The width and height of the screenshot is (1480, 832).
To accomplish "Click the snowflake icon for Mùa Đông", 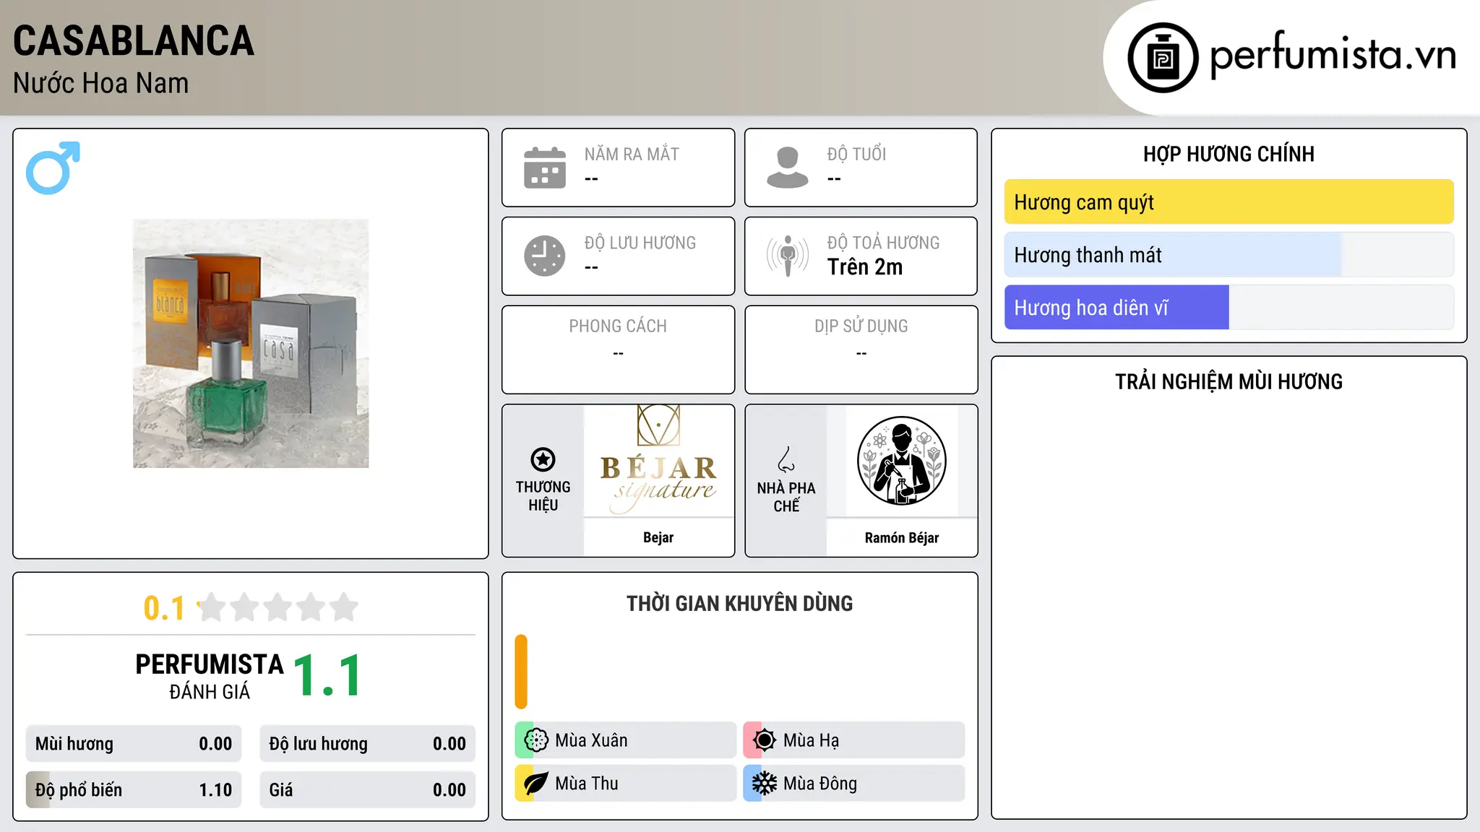I will point(765,783).
